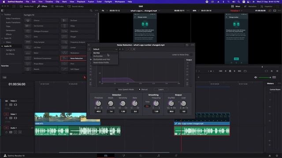Expand the Filters tree item
282x158 pixels.
pyautogui.click(x=4, y=42)
